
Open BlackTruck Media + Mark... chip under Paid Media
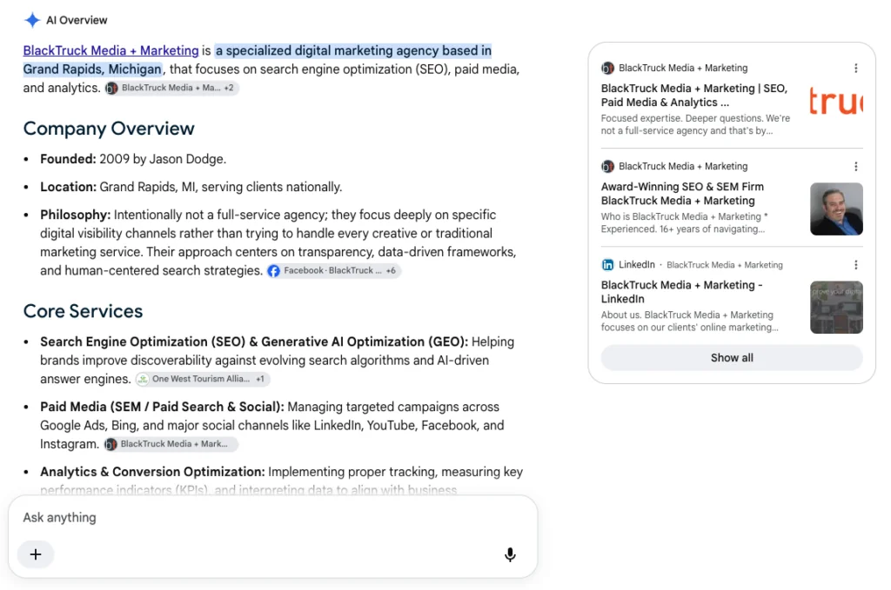[x=170, y=444]
